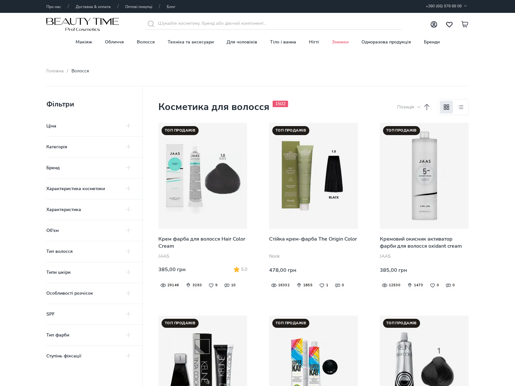Open comments icon showing 10
Screen dimensions: 515x386
point(227,285)
